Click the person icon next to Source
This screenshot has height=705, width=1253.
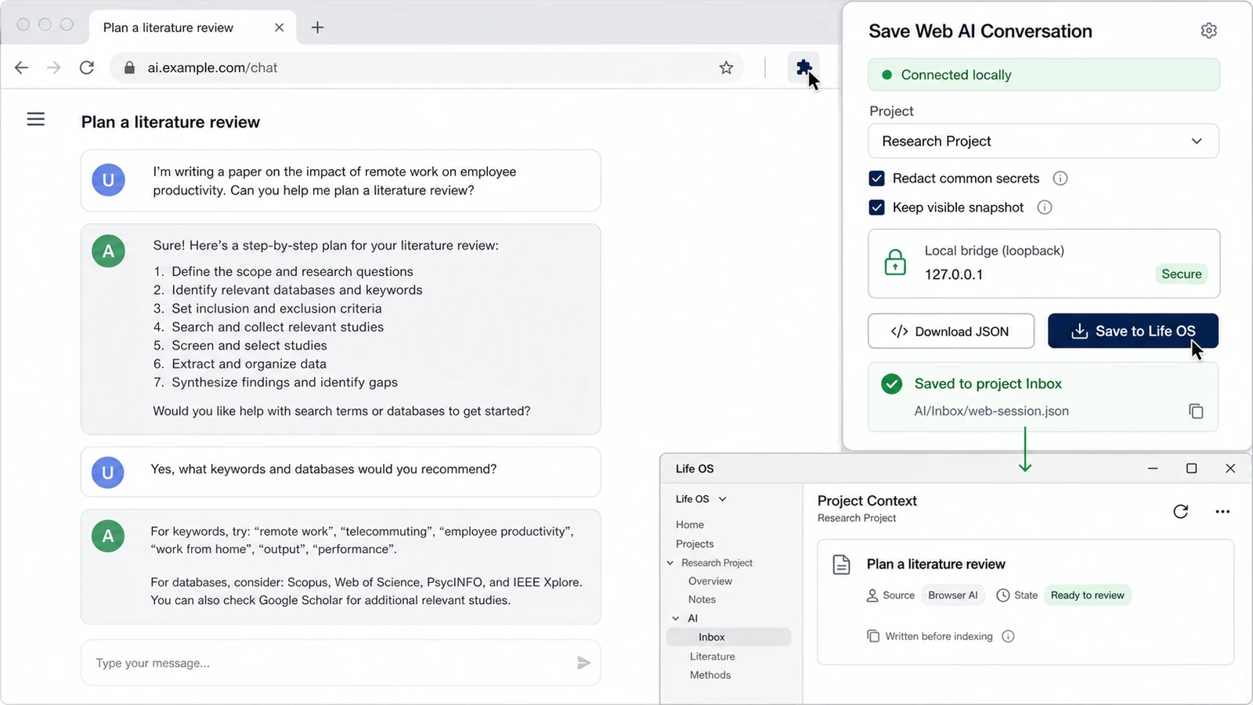(872, 595)
